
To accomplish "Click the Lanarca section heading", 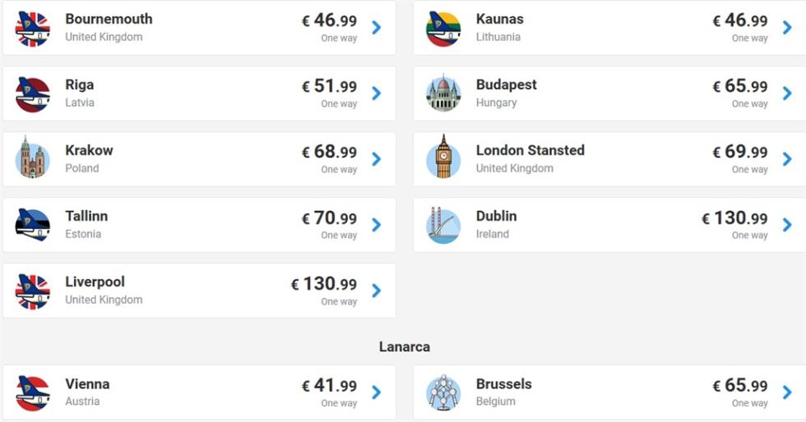I will [x=404, y=346].
